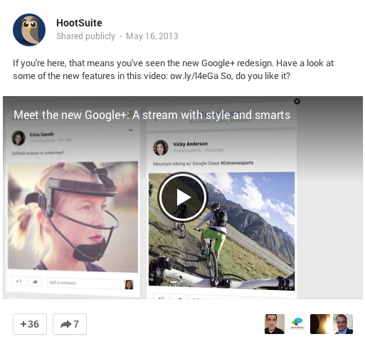Click the colorful logo avatar among plus-oners
Viewport: 365px width, 344px height.
click(297, 324)
